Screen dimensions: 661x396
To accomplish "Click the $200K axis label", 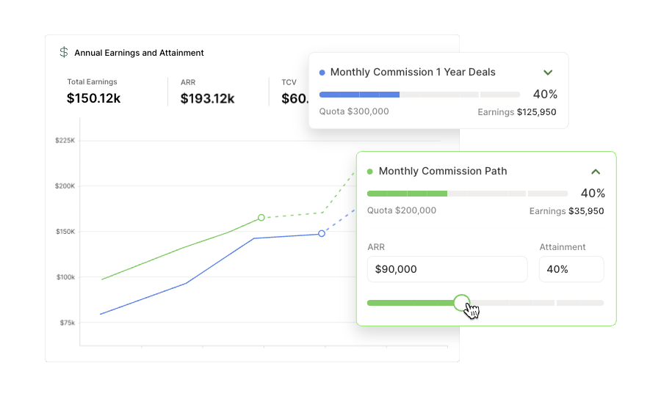I will (65, 186).
